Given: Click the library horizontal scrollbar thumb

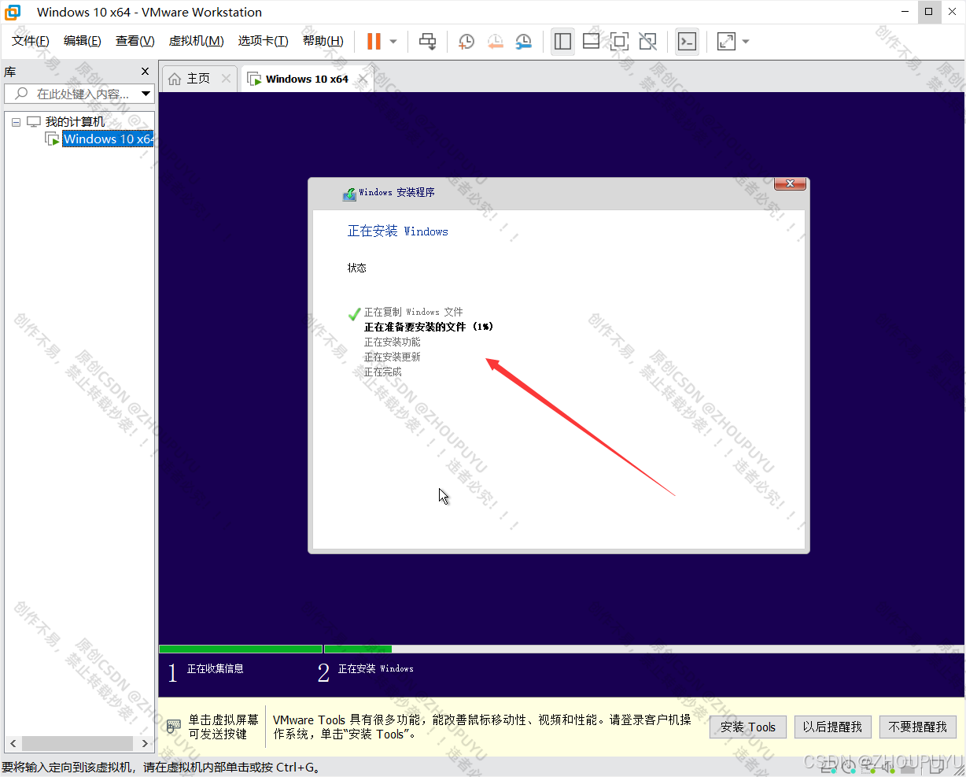Looking at the screenshot, I should 77,743.
